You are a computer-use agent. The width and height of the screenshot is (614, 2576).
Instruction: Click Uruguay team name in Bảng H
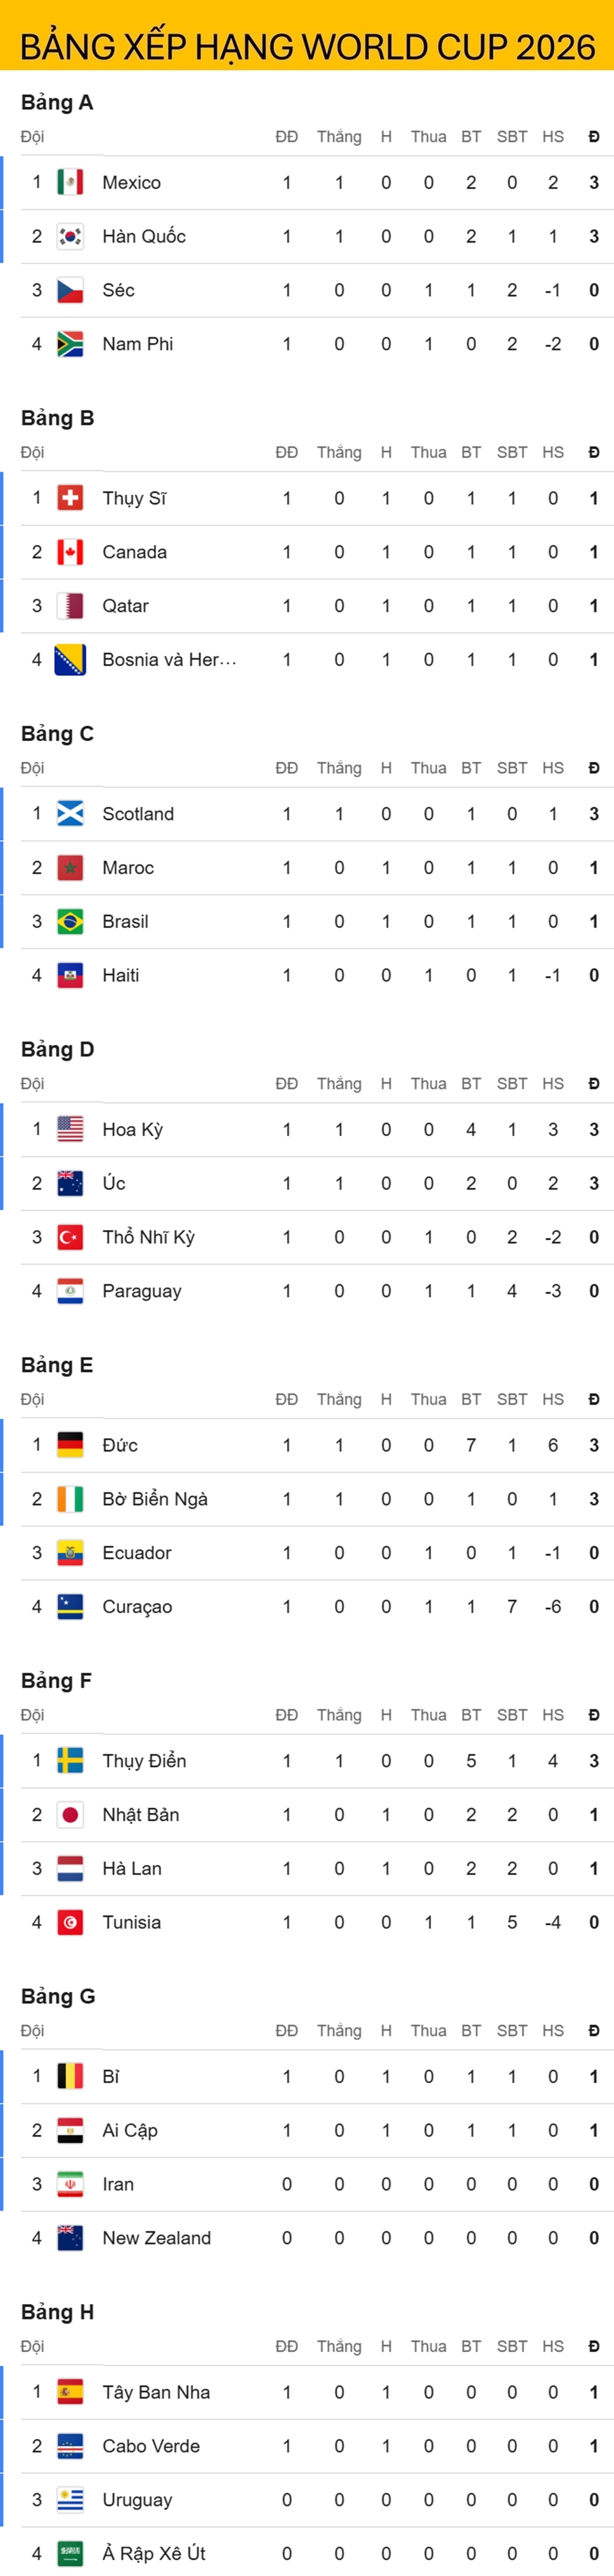[137, 2501]
